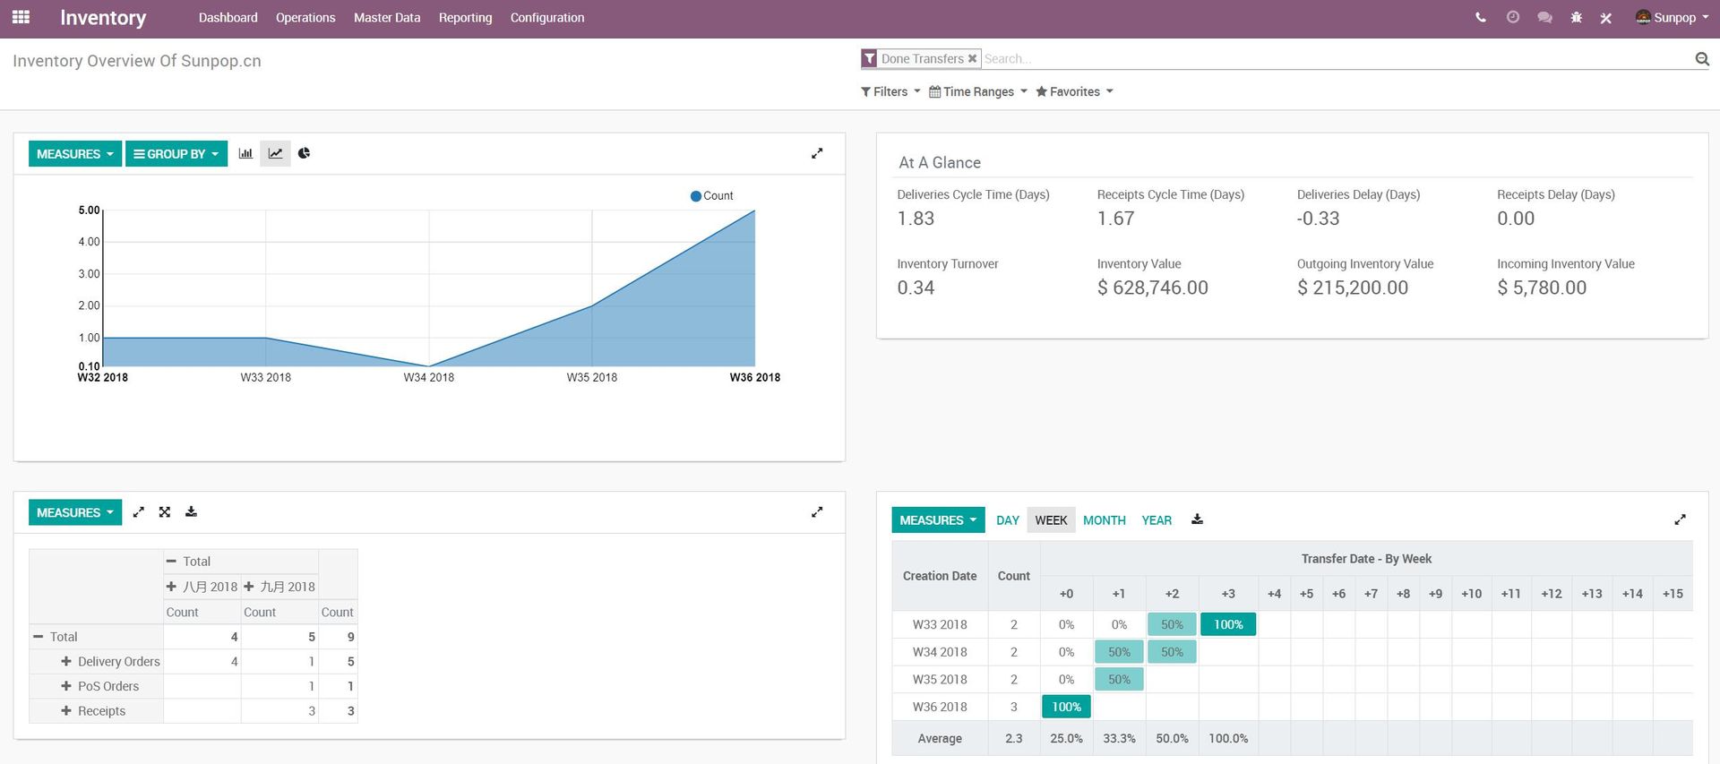The width and height of the screenshot is (1720, 764).
Task: Click Incoming Inventory Value $ 5,780.00
Action: coord(1542,288)
